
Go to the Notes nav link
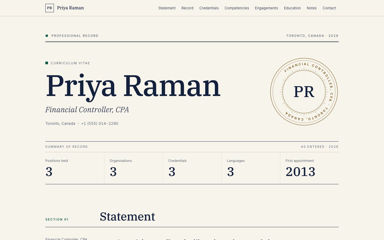tap(312, 8)
